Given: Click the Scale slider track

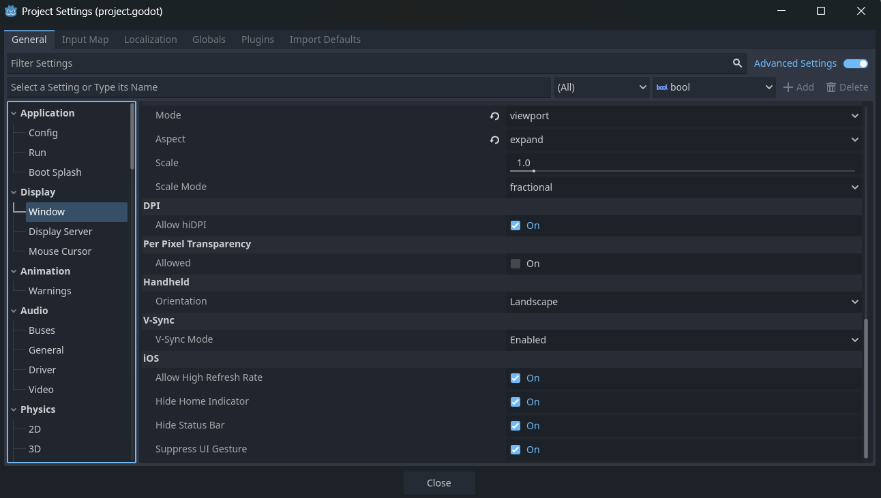Looking at the screenshot, I should pos(682,170).
